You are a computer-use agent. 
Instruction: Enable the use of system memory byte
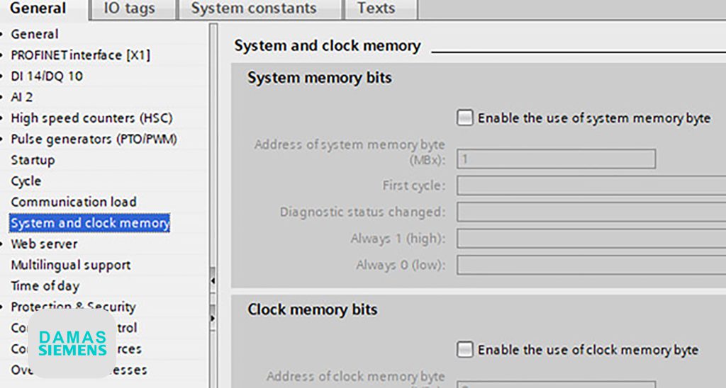point(465,118)
